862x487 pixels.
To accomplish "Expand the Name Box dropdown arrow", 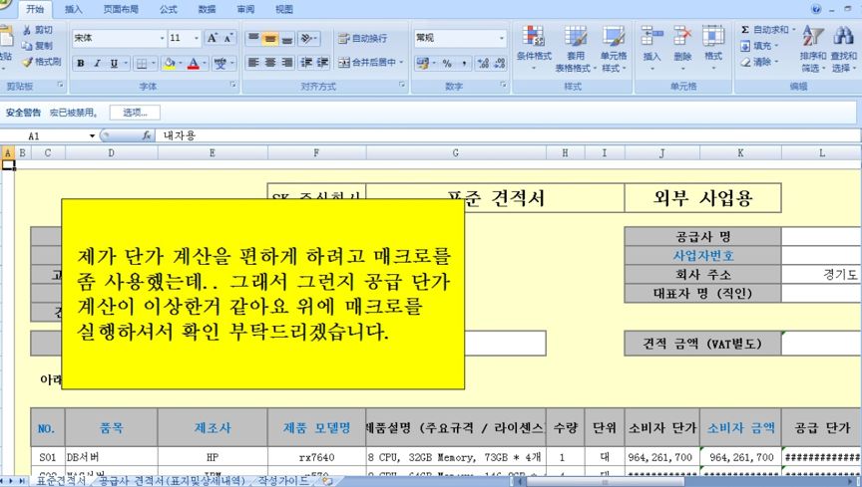I will (92, 135).
